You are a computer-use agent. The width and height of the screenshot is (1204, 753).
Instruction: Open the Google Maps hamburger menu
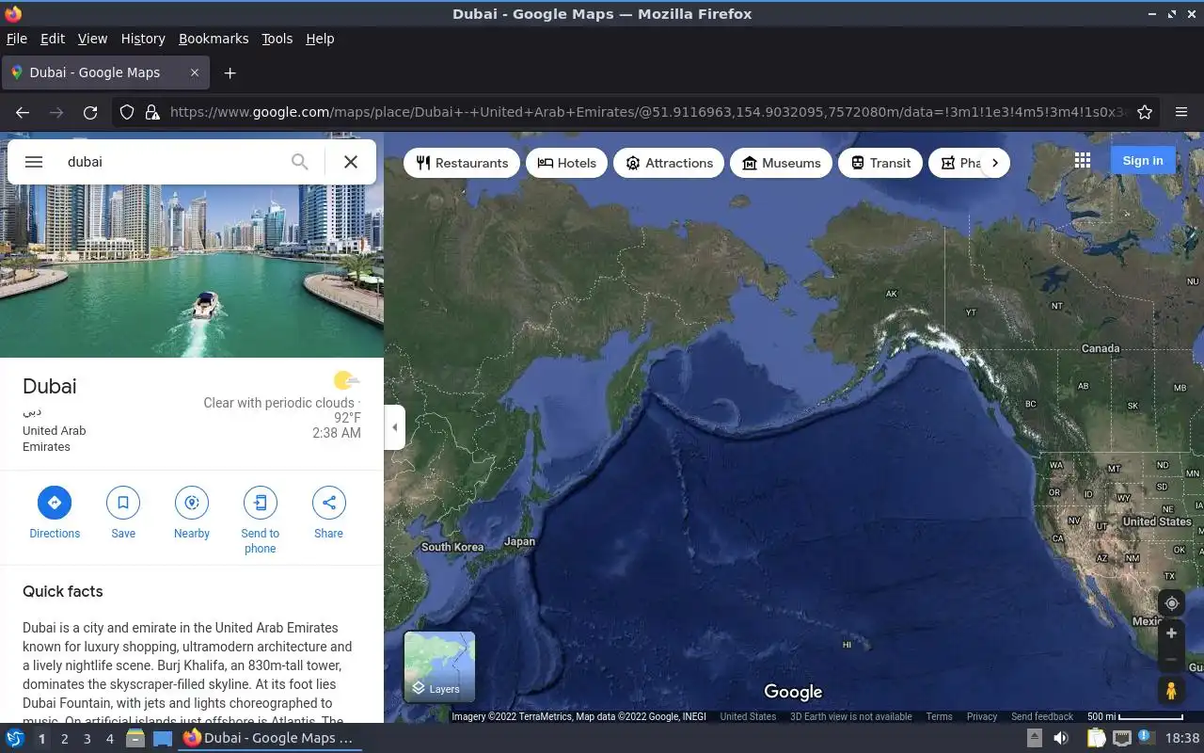tap(34, 162)
